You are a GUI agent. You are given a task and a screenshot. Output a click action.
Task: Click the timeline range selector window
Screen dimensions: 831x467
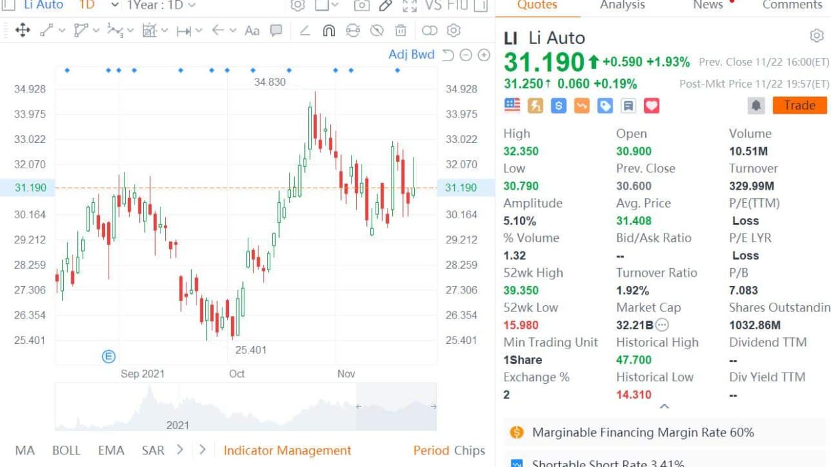tap(396, 406)
